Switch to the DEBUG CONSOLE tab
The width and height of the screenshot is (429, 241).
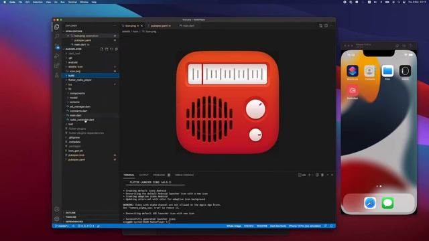(x=184, y=175)
